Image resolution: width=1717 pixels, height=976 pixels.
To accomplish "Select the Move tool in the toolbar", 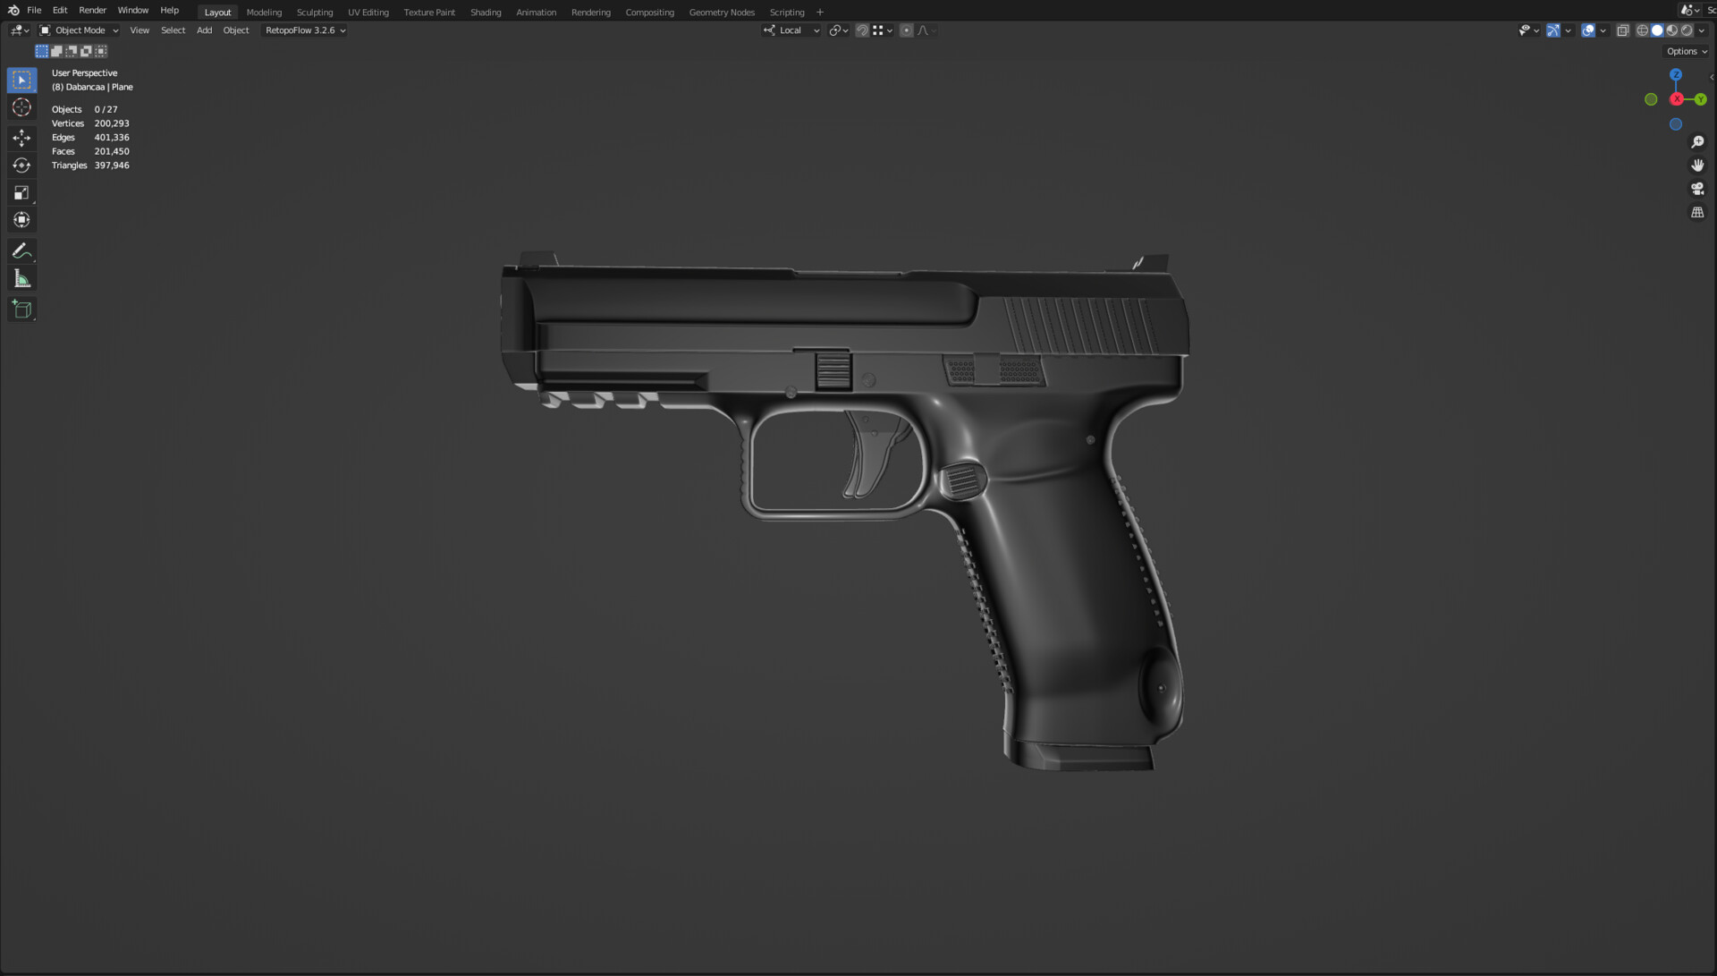I will [x=21, y=138].
